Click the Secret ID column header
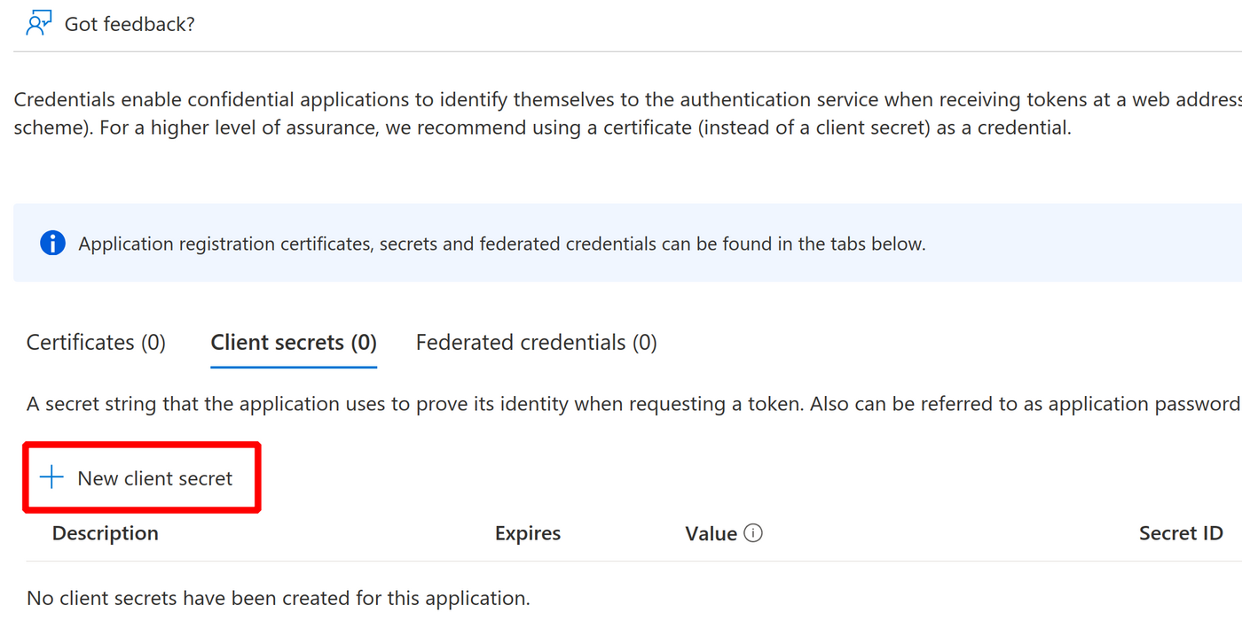The width and height of the screenshot is (1242, 628). click(1182, 532)
